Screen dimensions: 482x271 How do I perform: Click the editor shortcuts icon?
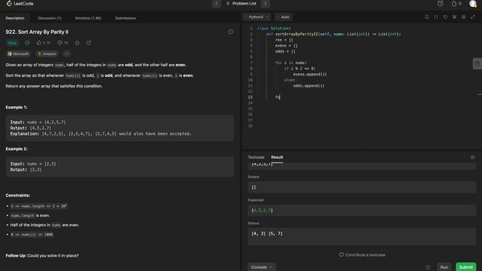coord(454,17)
